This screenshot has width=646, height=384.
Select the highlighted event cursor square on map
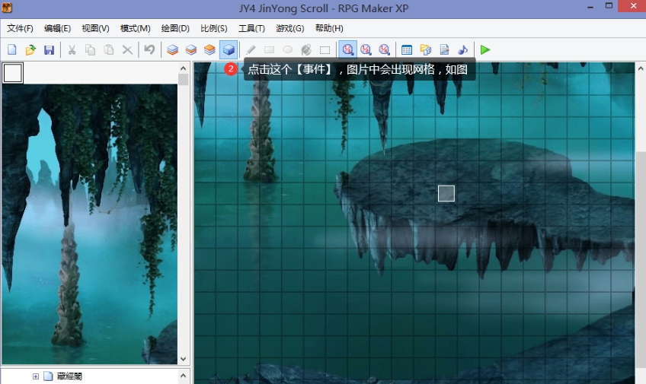[446, 193]
